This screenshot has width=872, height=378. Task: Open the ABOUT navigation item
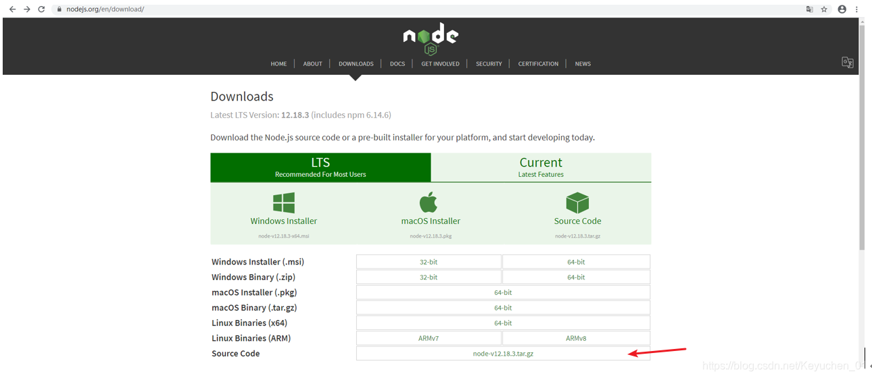click(x=313, y=63)
